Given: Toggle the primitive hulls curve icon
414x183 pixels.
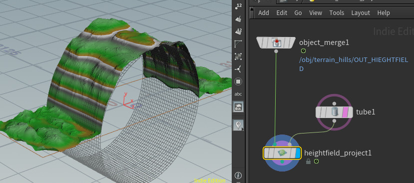Looking at the screenshot, I should [238, 43].
